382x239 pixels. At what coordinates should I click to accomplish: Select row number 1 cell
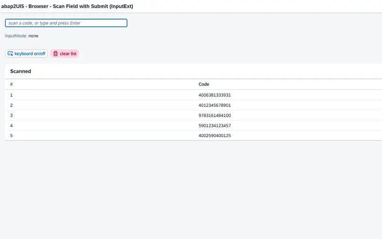[x=11, y=95]
